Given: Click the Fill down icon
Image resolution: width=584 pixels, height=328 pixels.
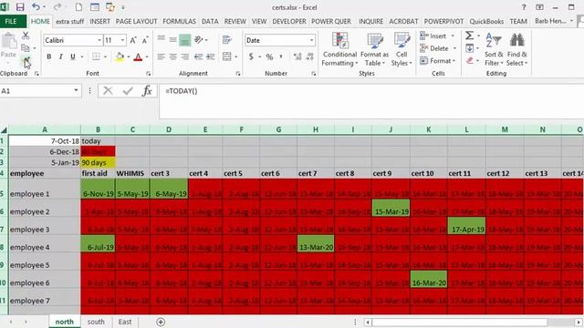Looking at the screenshot, I should pyautogui.click(x=470, y=48).
